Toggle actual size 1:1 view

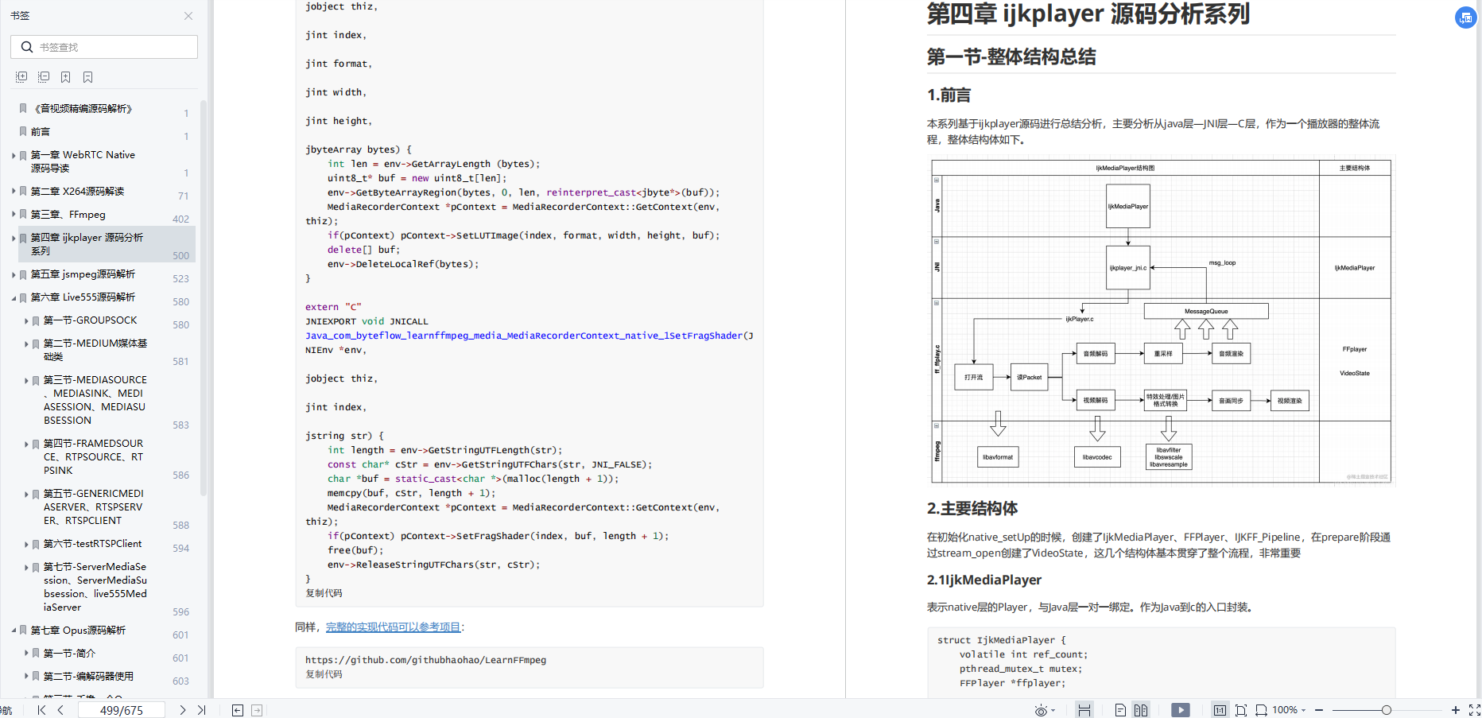click(x=1220, y=710)
